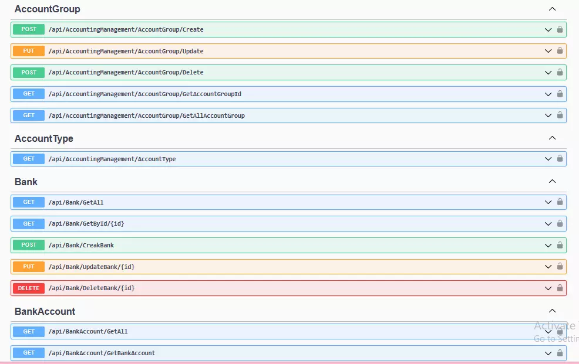
Task: Click PUT badge of Bank/UpdateBank/{id}
Action: pyautogui.click(x=29, y=266)
